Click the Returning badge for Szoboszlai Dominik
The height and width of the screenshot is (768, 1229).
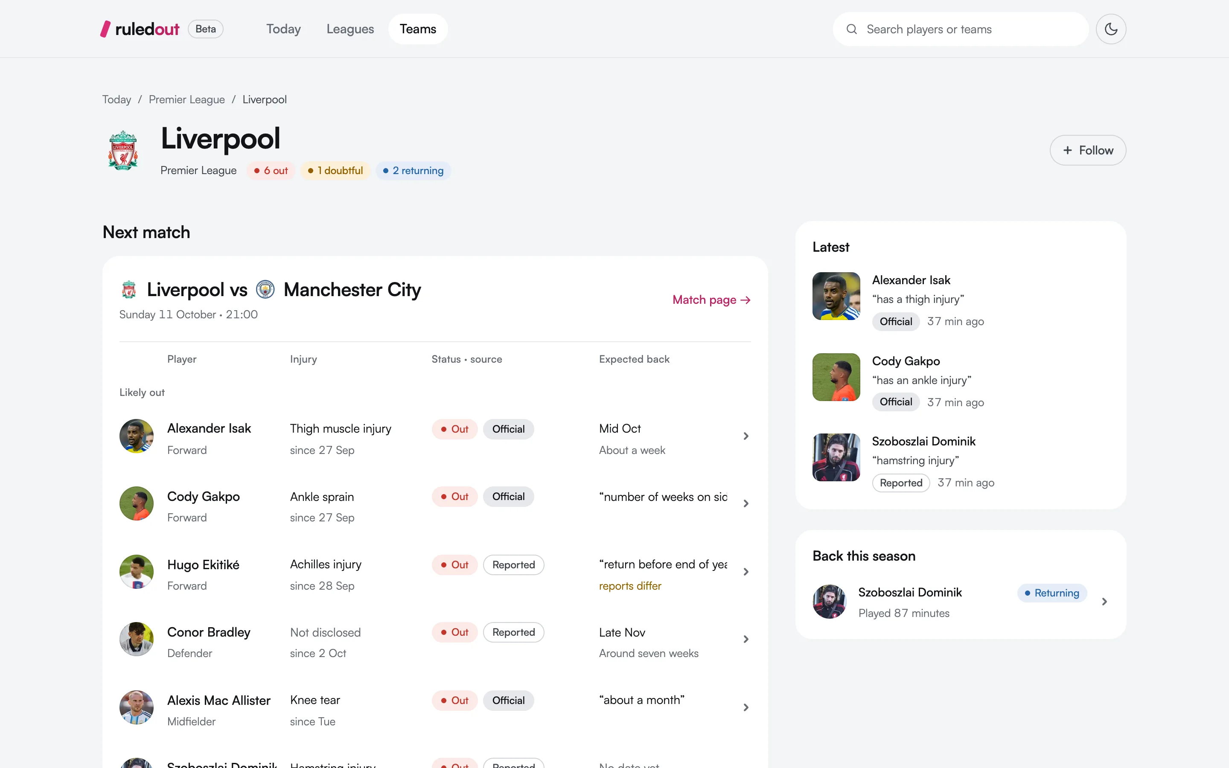pos(1052,593)
